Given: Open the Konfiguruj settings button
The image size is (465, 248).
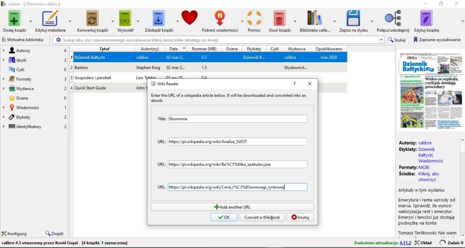Looking at the screenshot, I should (x=14, y=233).
